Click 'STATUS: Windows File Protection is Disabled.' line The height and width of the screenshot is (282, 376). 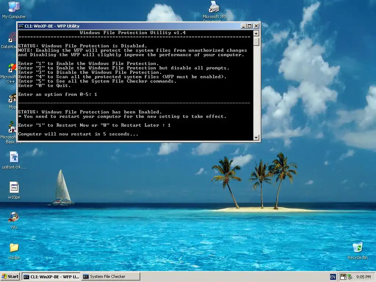coord(83,46)
